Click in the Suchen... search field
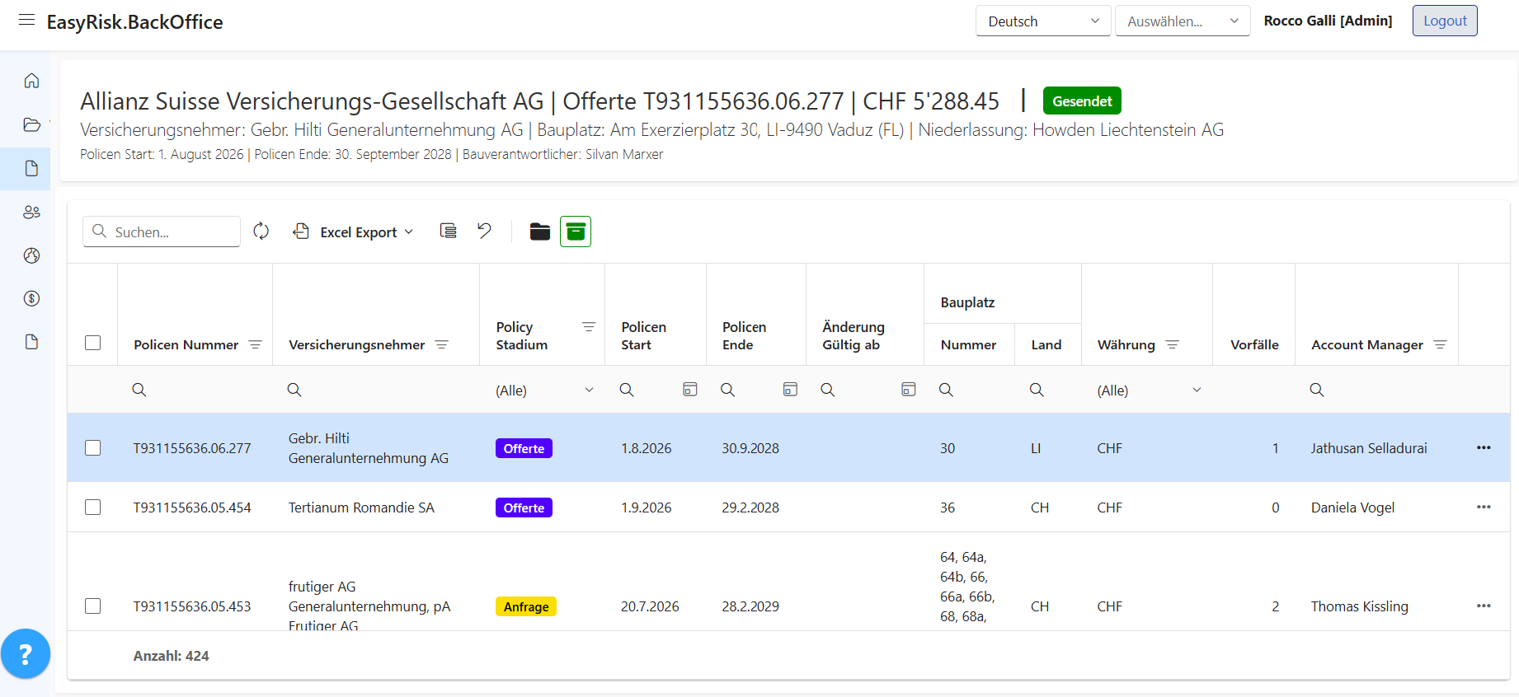This screenshot has height=697, width=1519. click(162, 232)
